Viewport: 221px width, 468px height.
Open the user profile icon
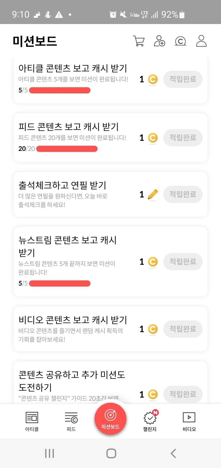coord(201,41)
